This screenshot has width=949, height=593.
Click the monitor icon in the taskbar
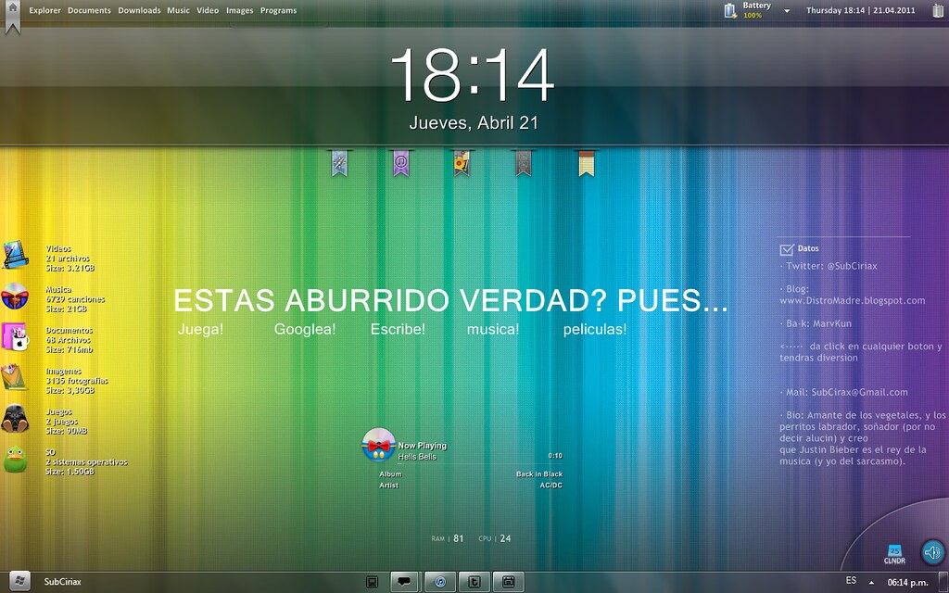tap(373, 582)
